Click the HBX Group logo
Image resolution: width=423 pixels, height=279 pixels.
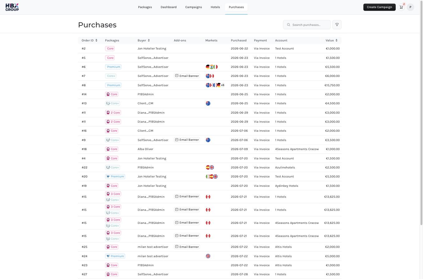coord(12,7)
